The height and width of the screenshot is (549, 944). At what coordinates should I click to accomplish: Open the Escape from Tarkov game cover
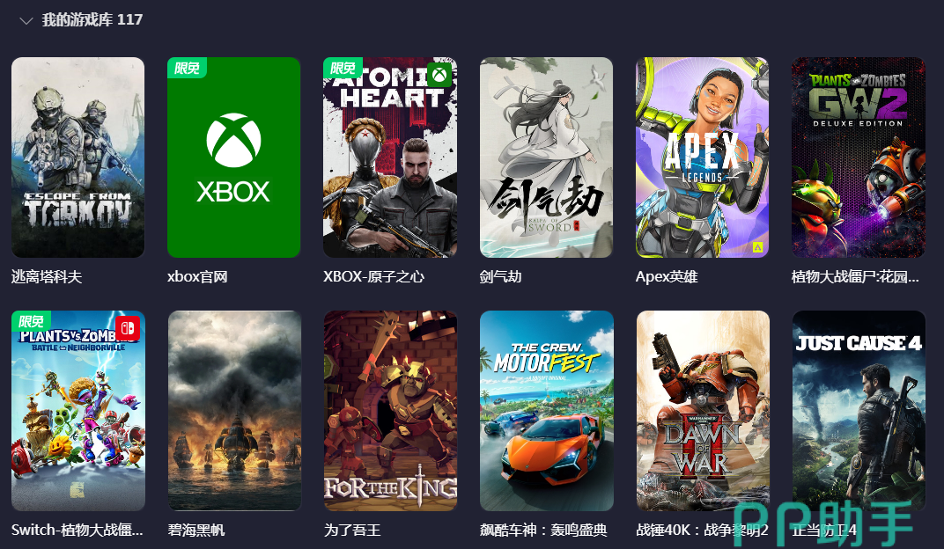(x=77, y=157)
